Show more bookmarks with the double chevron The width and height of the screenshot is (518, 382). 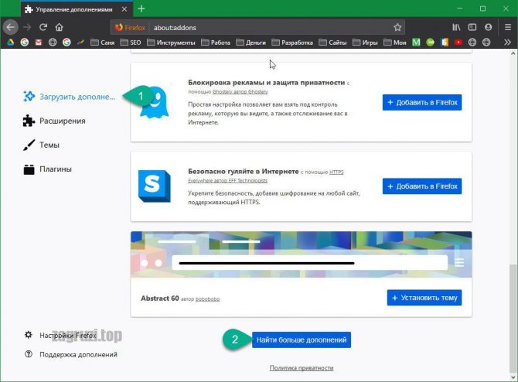pyautogui.click(x=507, y=43)
